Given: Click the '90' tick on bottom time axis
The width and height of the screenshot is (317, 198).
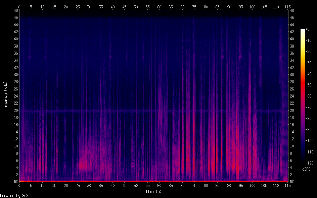Looking at the screenshot, I should pos(229,185).
